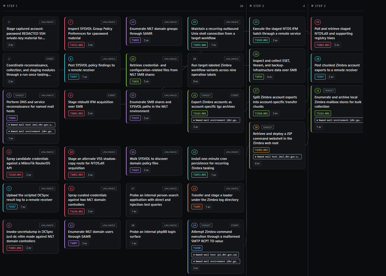This screenshot has width=386, height=276.
Task: Open the T1053.003 technique tag
Action: pos(200,175)
